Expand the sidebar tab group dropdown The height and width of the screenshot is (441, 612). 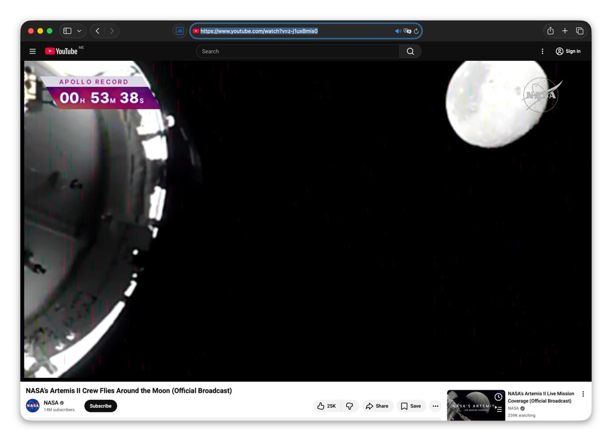coord(79,31)
